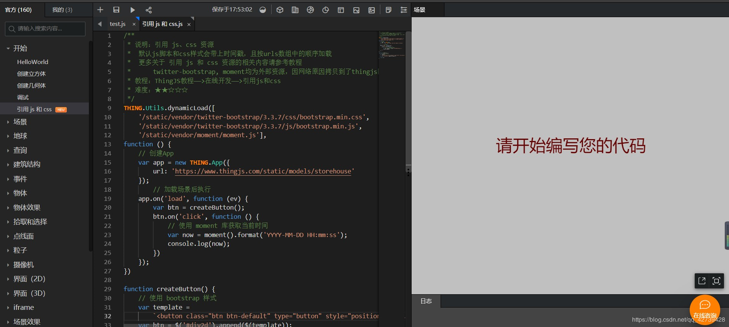Click the note icon in the toolbar
This screenshot has width=729, height=327.
pyautogui.click(x=388, y=10)
